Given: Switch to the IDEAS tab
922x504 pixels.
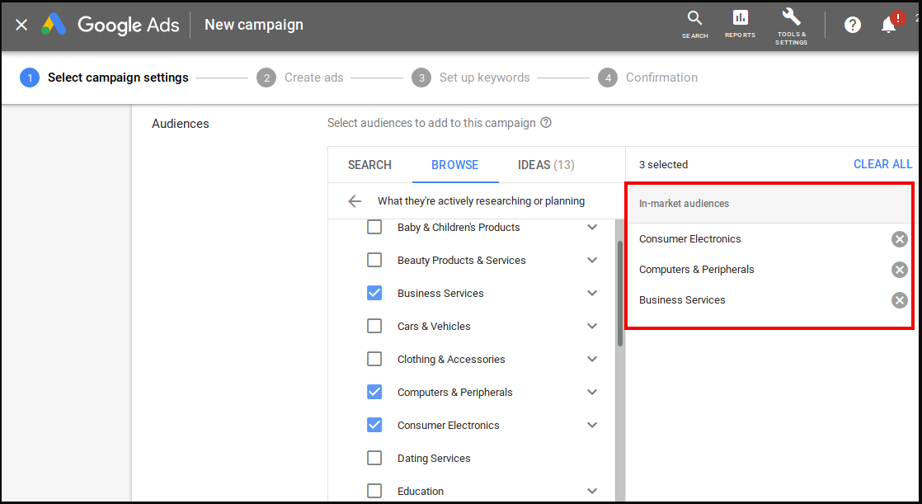Looking at the screenshot, I should tap(545, 164).
